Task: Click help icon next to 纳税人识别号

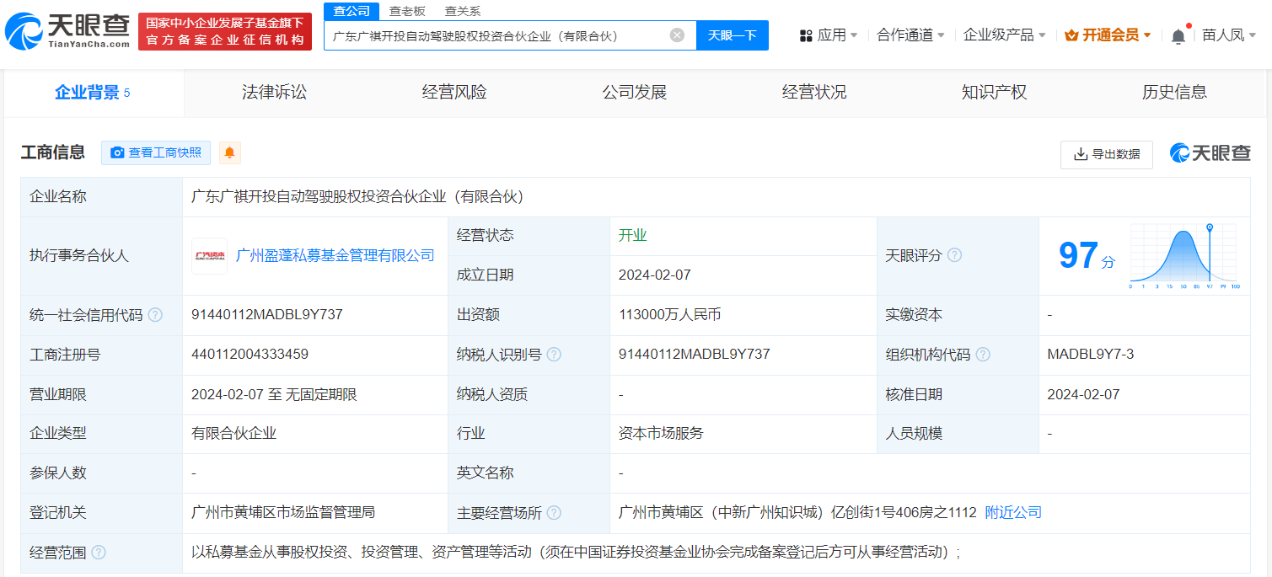Action: [554, 355]
